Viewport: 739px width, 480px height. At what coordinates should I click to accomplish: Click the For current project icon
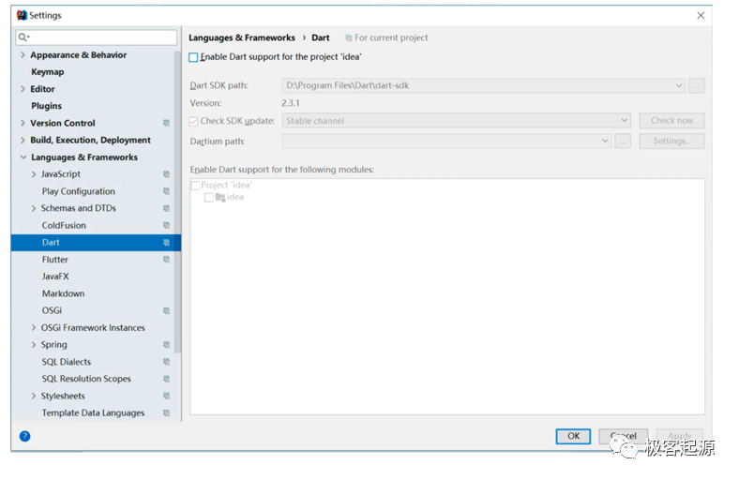click(x=348, y=38)
